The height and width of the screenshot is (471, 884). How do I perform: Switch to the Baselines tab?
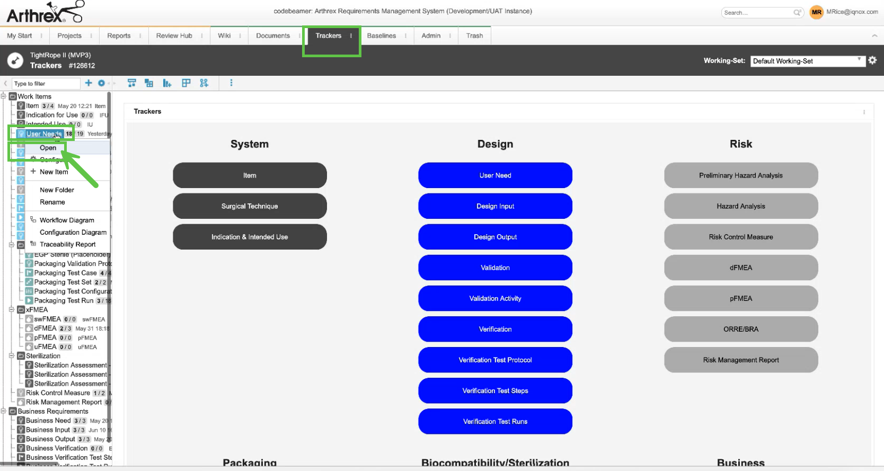381,35
